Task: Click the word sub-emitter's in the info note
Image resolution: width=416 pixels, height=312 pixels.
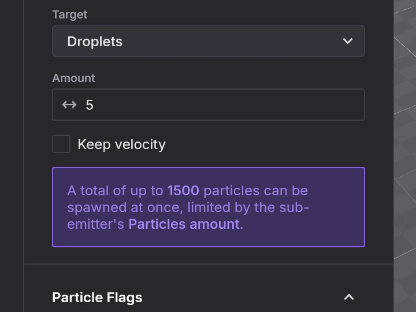Action: (95, 224)
